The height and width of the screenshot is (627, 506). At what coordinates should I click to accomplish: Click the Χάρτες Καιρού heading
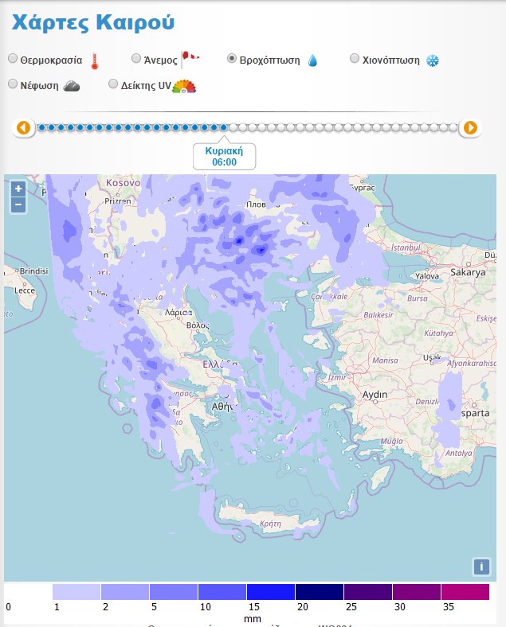pyautogui.click(x=93, y=22)
